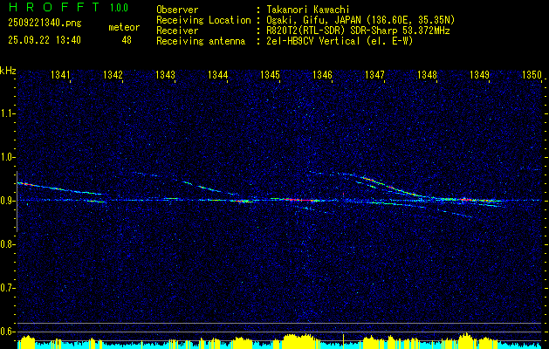Click observer name Takanori Kawachi
Viewport: 549px width, 349px height.
308,10
